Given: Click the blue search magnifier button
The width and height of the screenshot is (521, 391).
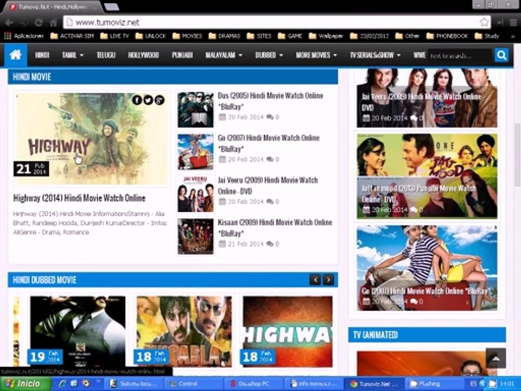Looking at the screenshot, I should [x=501, y=55].
